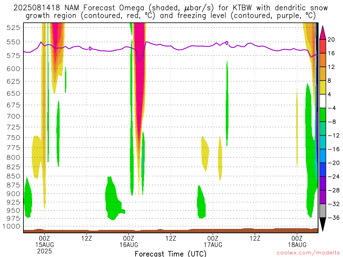Screen dimensions: 343x257
Task: Click the 900 pressure level label
Action: pyautogui.click(x=13, y=194)
